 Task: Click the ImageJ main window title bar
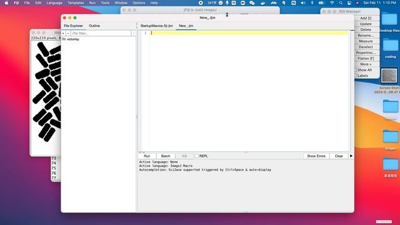200,10
